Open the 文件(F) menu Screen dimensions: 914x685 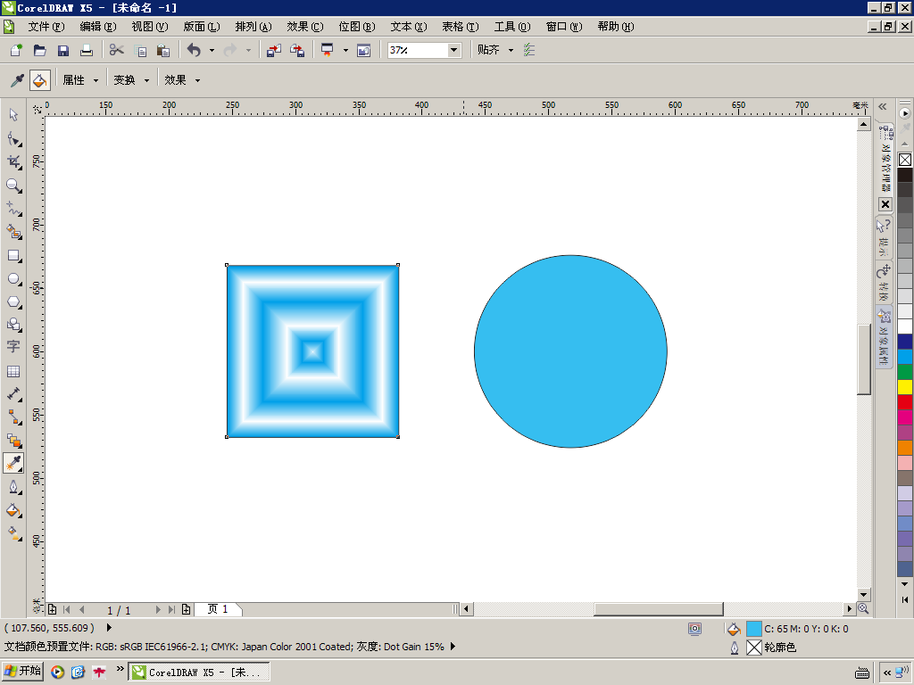pyautogui.click(x=46, y=27)
